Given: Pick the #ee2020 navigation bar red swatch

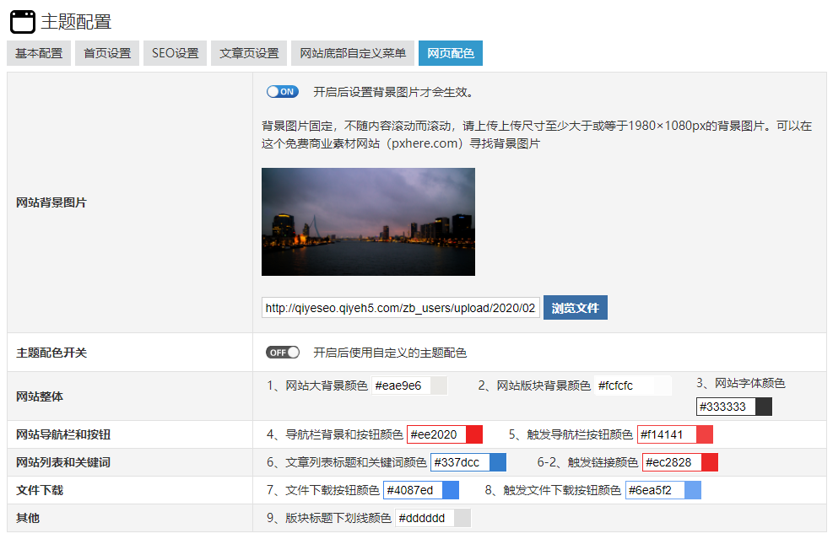Looking at the screenshot, I should (473, 434).
